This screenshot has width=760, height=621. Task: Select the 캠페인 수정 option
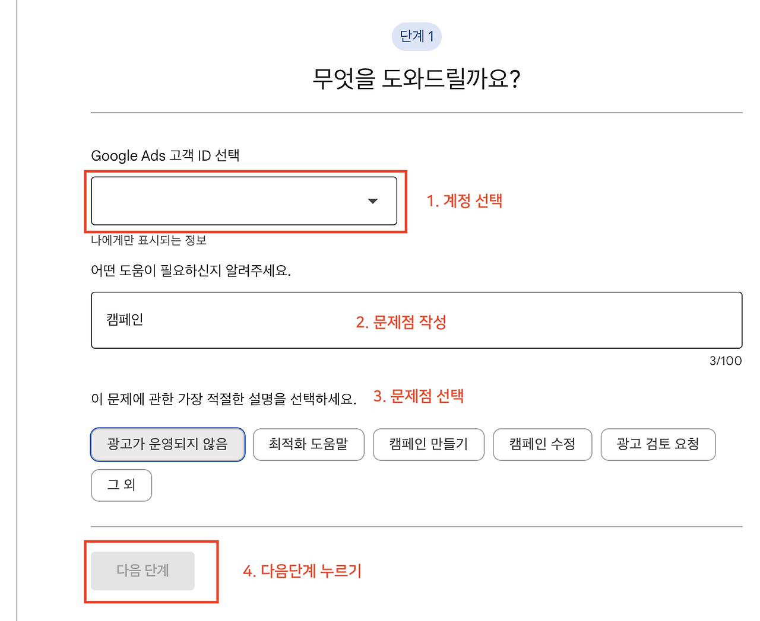[x=542, y=444]
